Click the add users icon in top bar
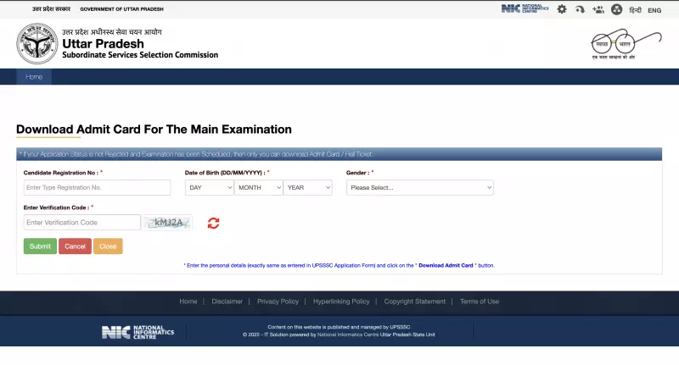Image resolution: width=679 pixels, height=365 pixels. 598,9
